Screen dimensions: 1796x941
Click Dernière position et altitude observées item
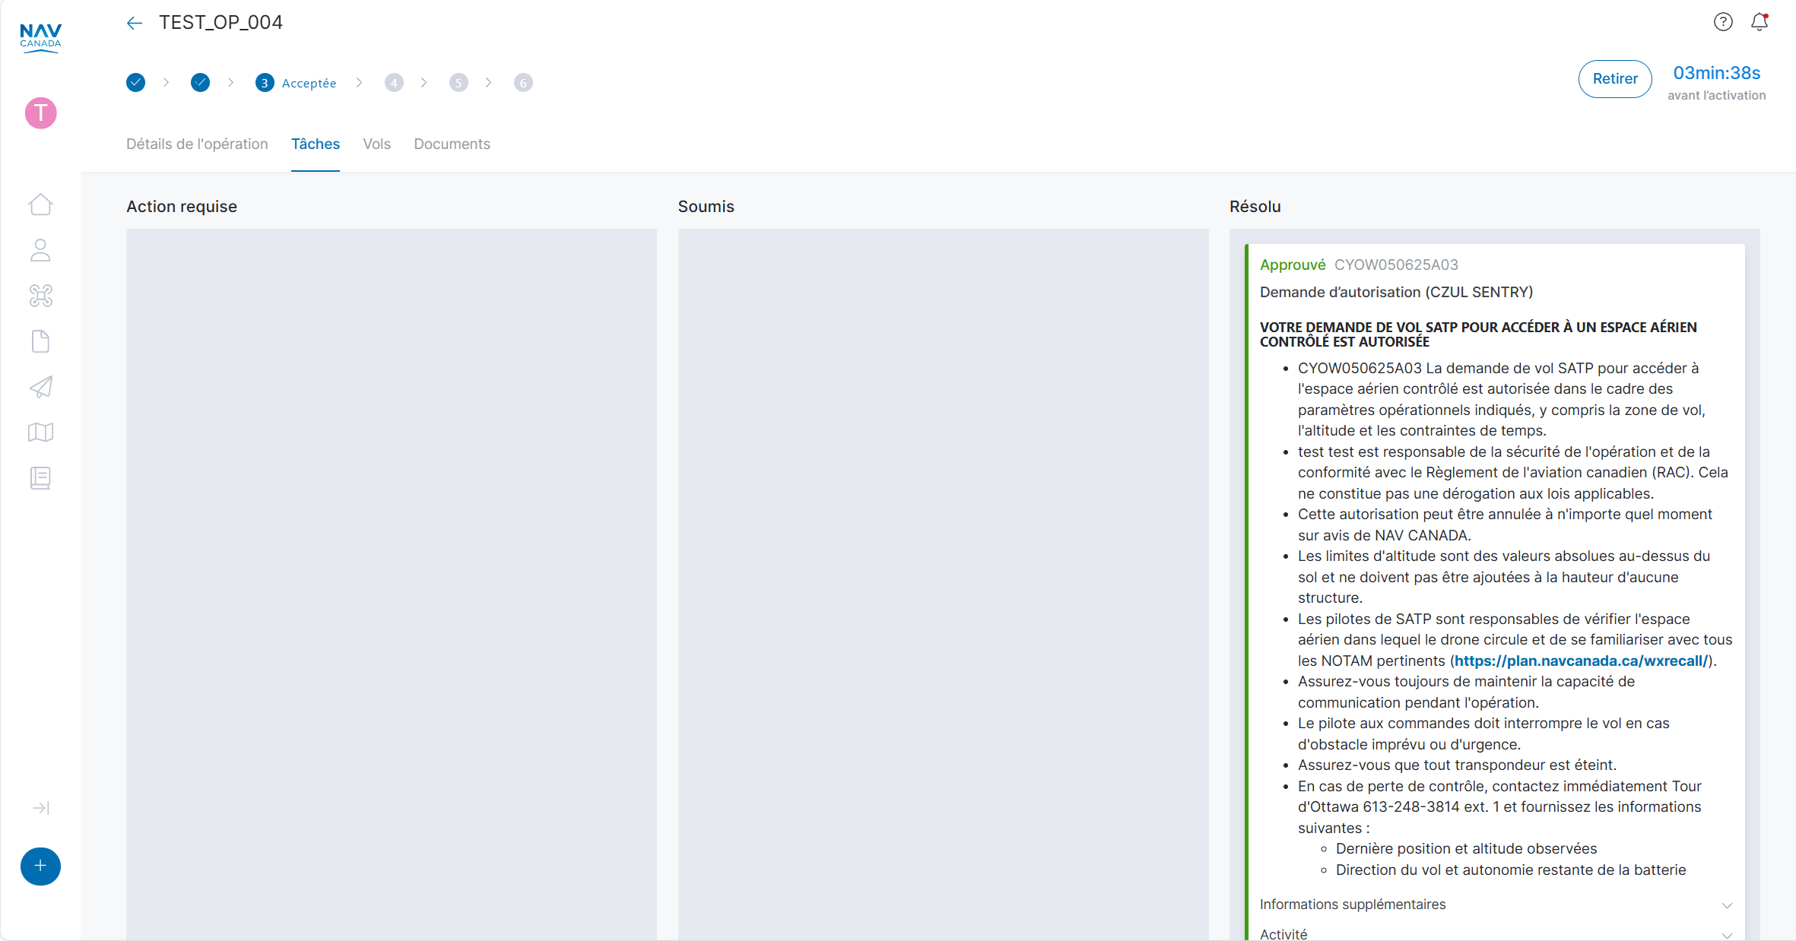1467,849
